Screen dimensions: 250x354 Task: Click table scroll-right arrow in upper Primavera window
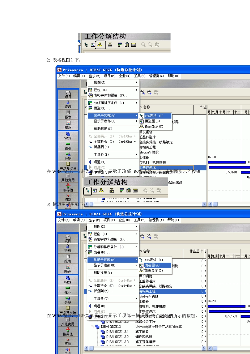pyautogui.click(x=204, y=204)
